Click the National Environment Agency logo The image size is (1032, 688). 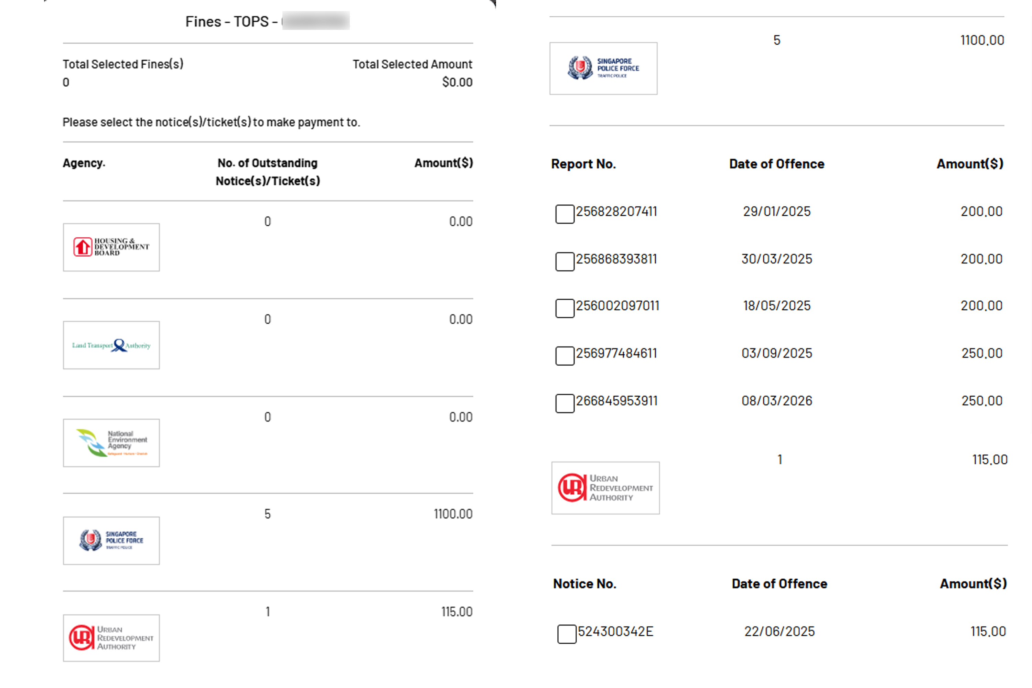[x=110, y=443]
